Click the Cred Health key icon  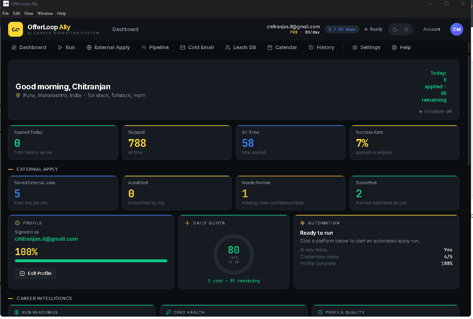tap(168, 312)
